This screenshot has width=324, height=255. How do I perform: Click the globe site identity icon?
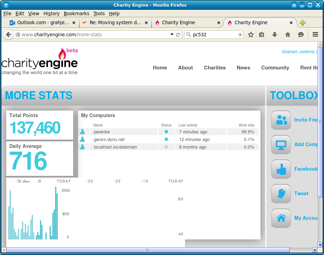(x=18, y=35)
